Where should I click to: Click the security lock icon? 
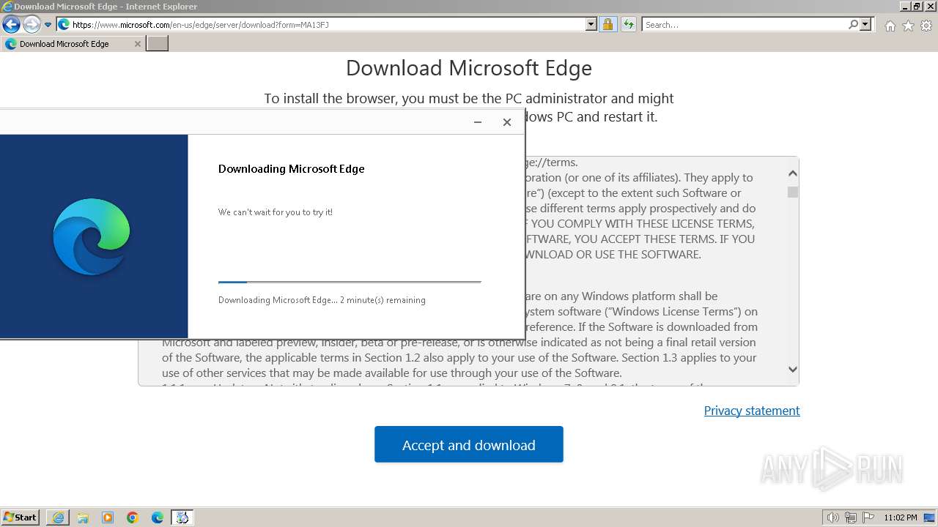[608, 25]
